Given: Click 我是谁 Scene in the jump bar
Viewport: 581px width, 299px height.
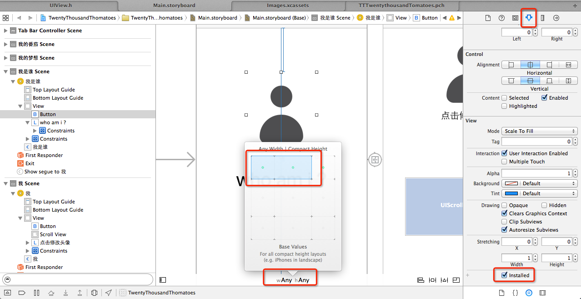Looking at the screenshot, I should pos(331,18).
